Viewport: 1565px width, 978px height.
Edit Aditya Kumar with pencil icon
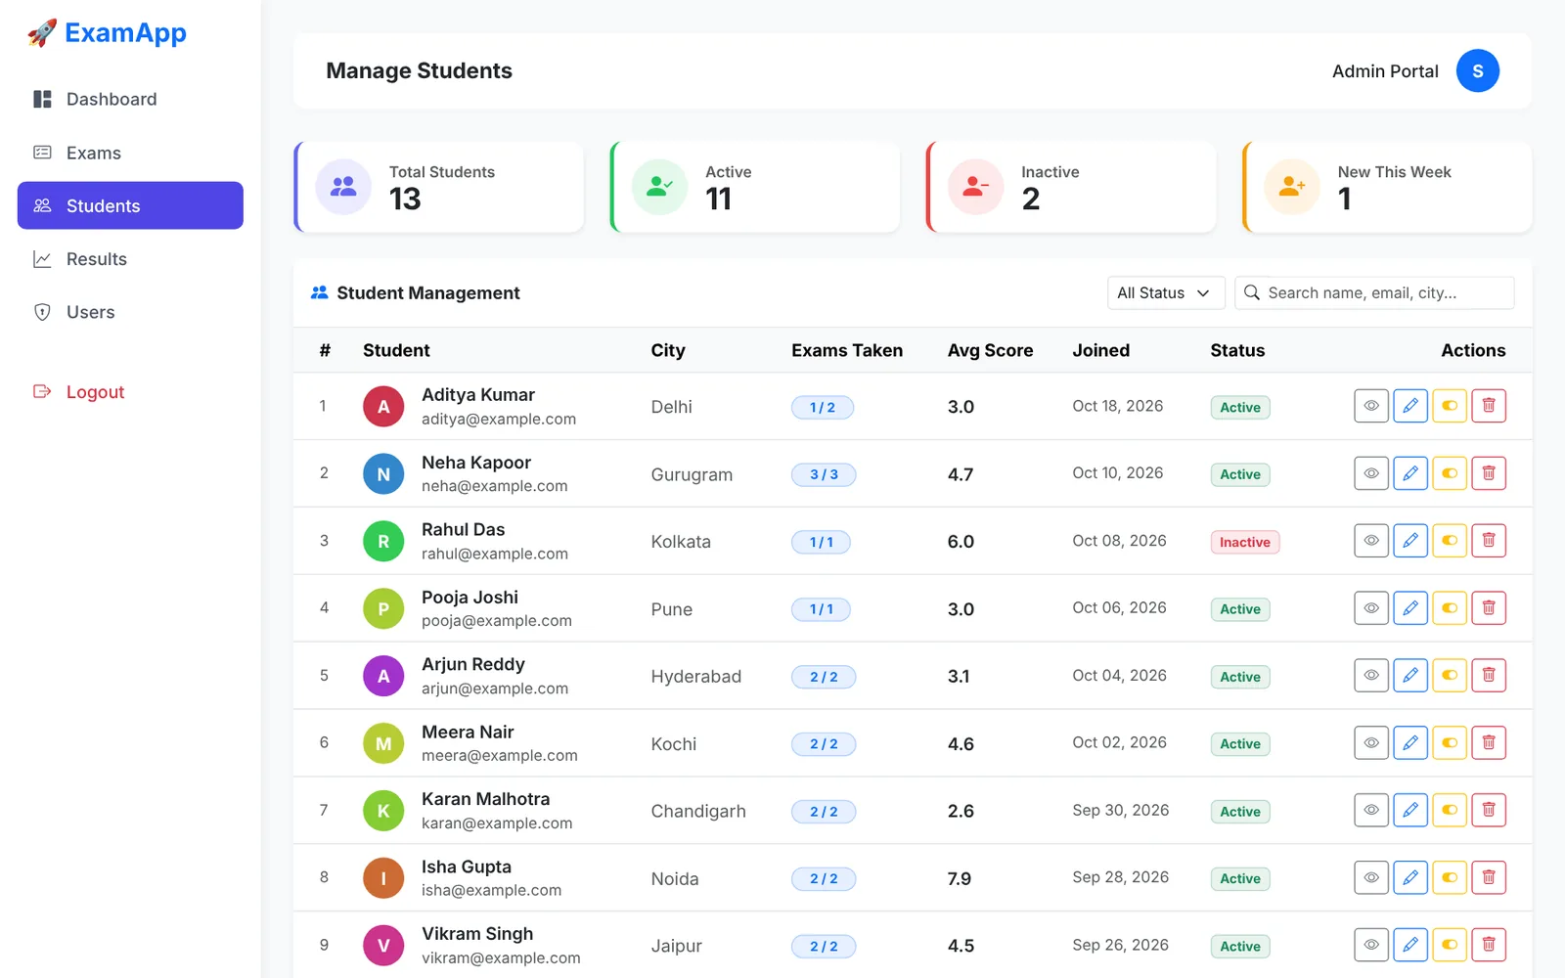tap(1410, 406)
